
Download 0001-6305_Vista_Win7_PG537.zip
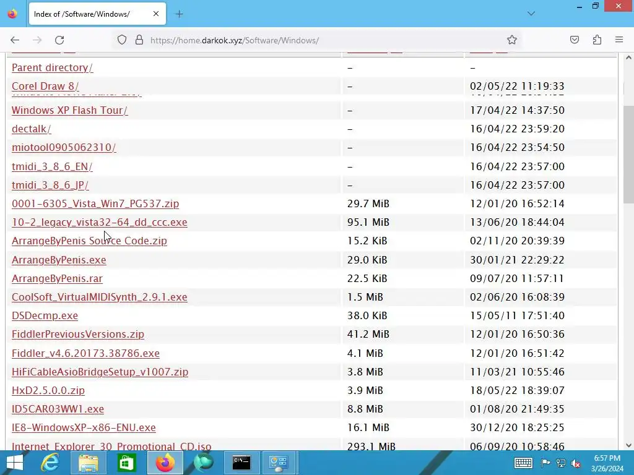95,203
